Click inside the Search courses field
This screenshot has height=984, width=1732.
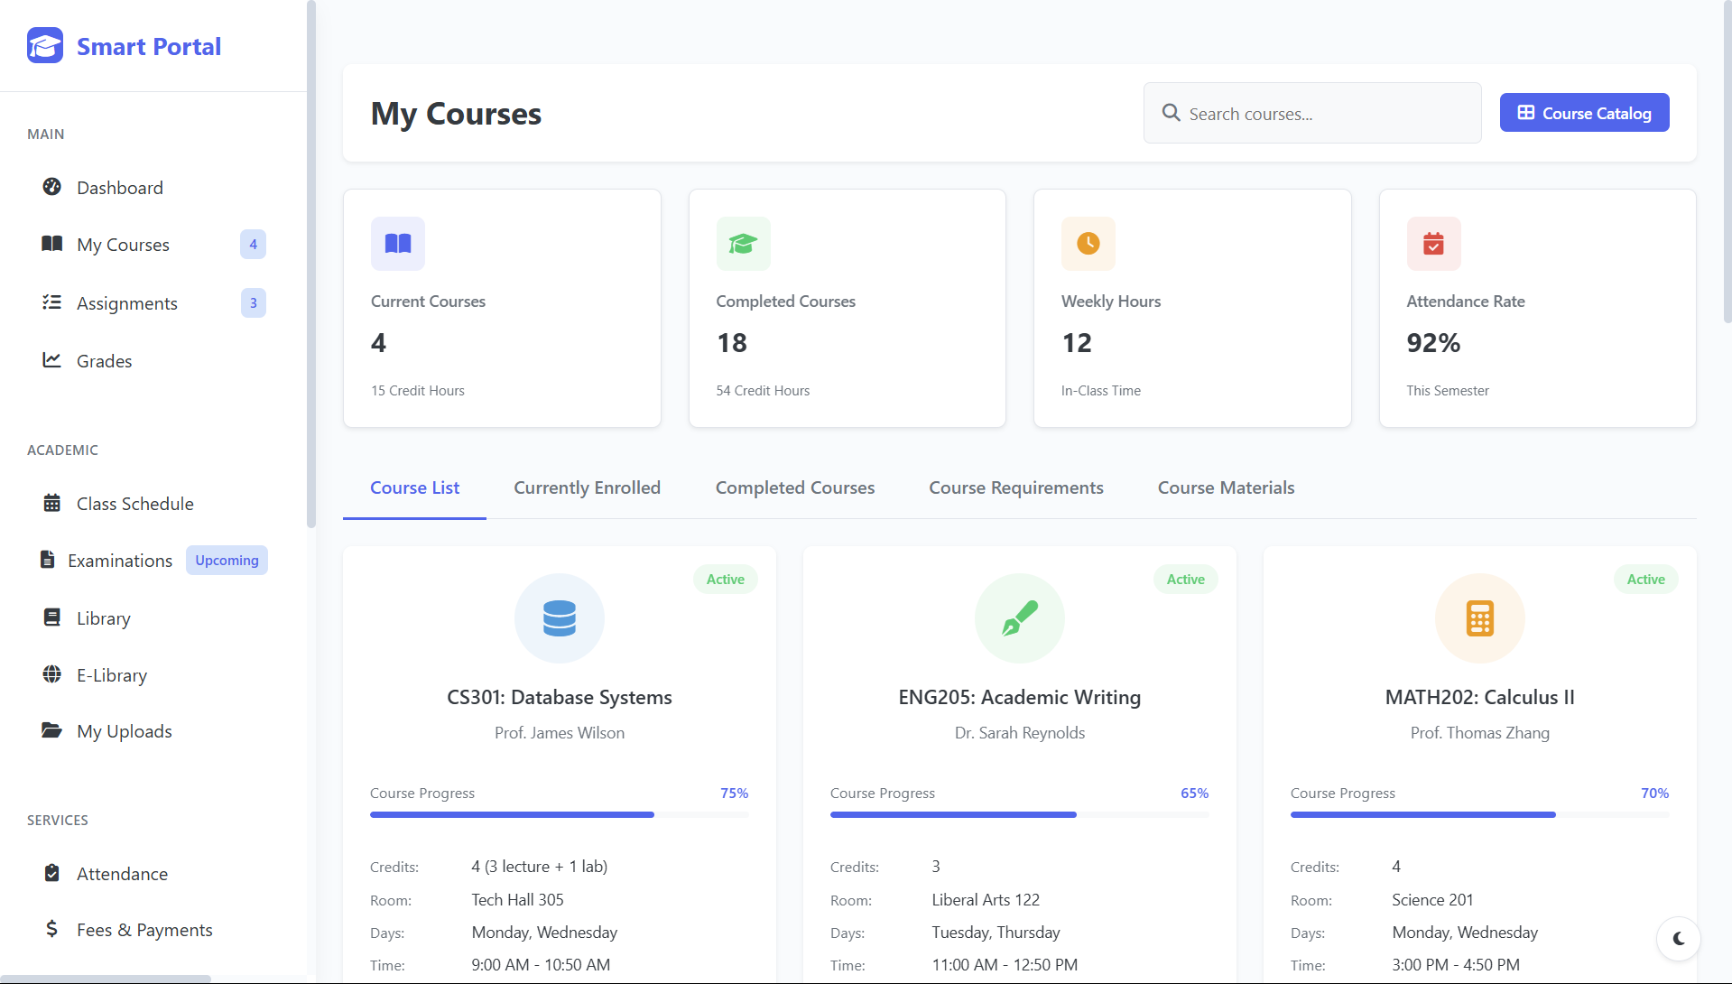click(1309, 113)
